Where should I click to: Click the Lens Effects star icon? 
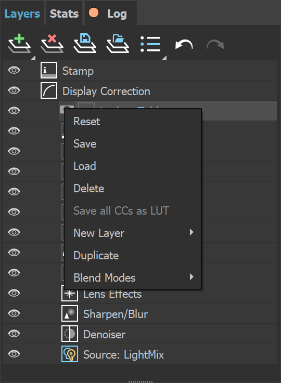[x=70, y=293]
